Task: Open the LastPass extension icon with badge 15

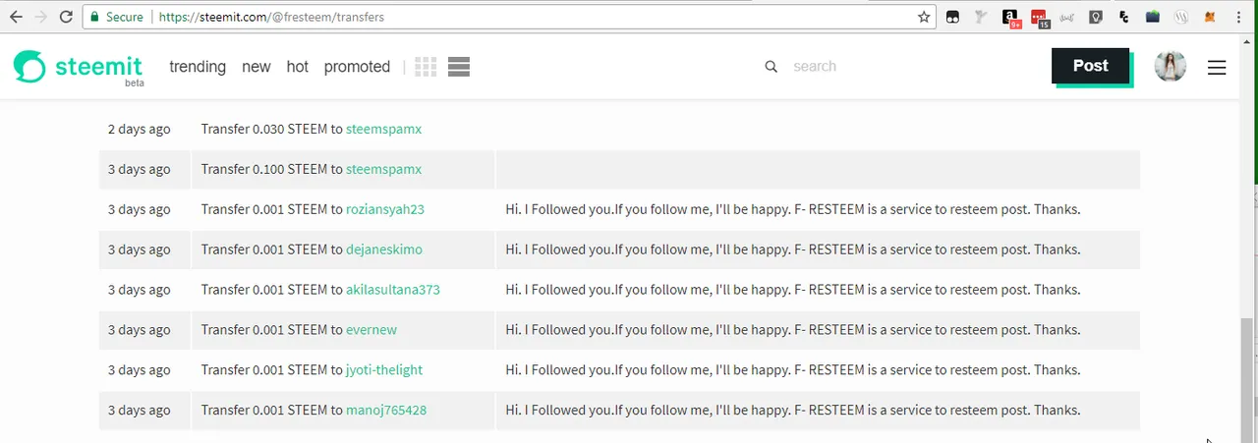Action: (x=1040, y=18)
